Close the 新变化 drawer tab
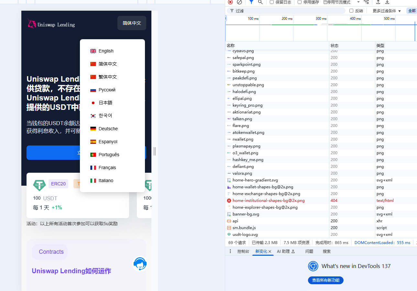This screenshot has width=417, height=291. pyautogui.click(x=270, y=251)
